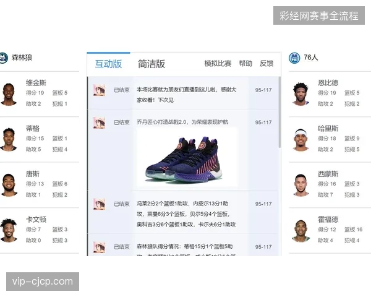Click player name 唐斯
Viewport: 371px width, 297px height.
pos(33,174)
